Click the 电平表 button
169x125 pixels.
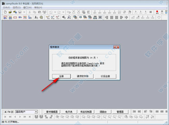pos(69,112)
